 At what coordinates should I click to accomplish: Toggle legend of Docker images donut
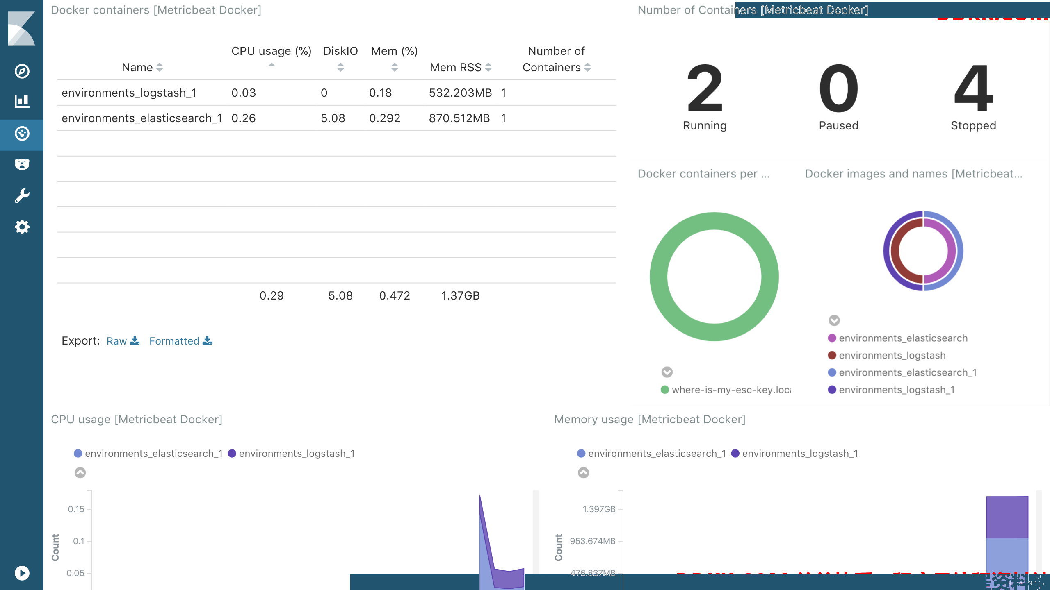click(x=834, y=320)
